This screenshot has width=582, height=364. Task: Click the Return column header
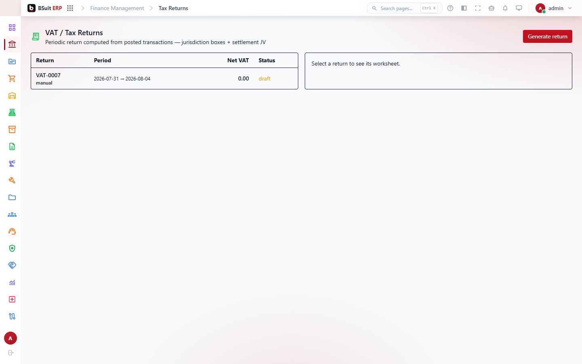(45, 60)
